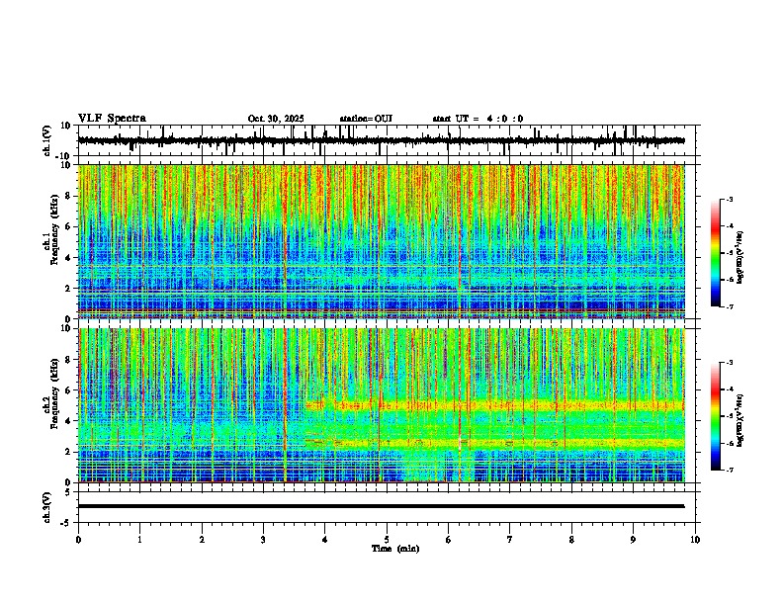Click the "Time (min)" axis label
The width and height of the screenshot is (783, 605).
[395, 549]
